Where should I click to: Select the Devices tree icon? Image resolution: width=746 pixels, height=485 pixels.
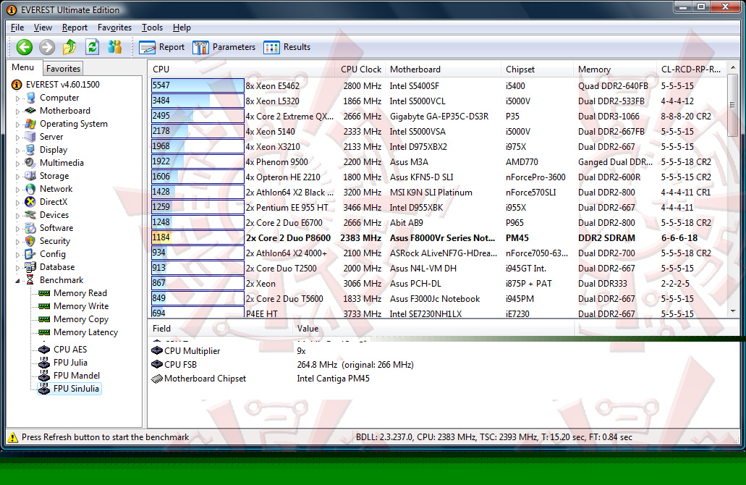(30, 215)
